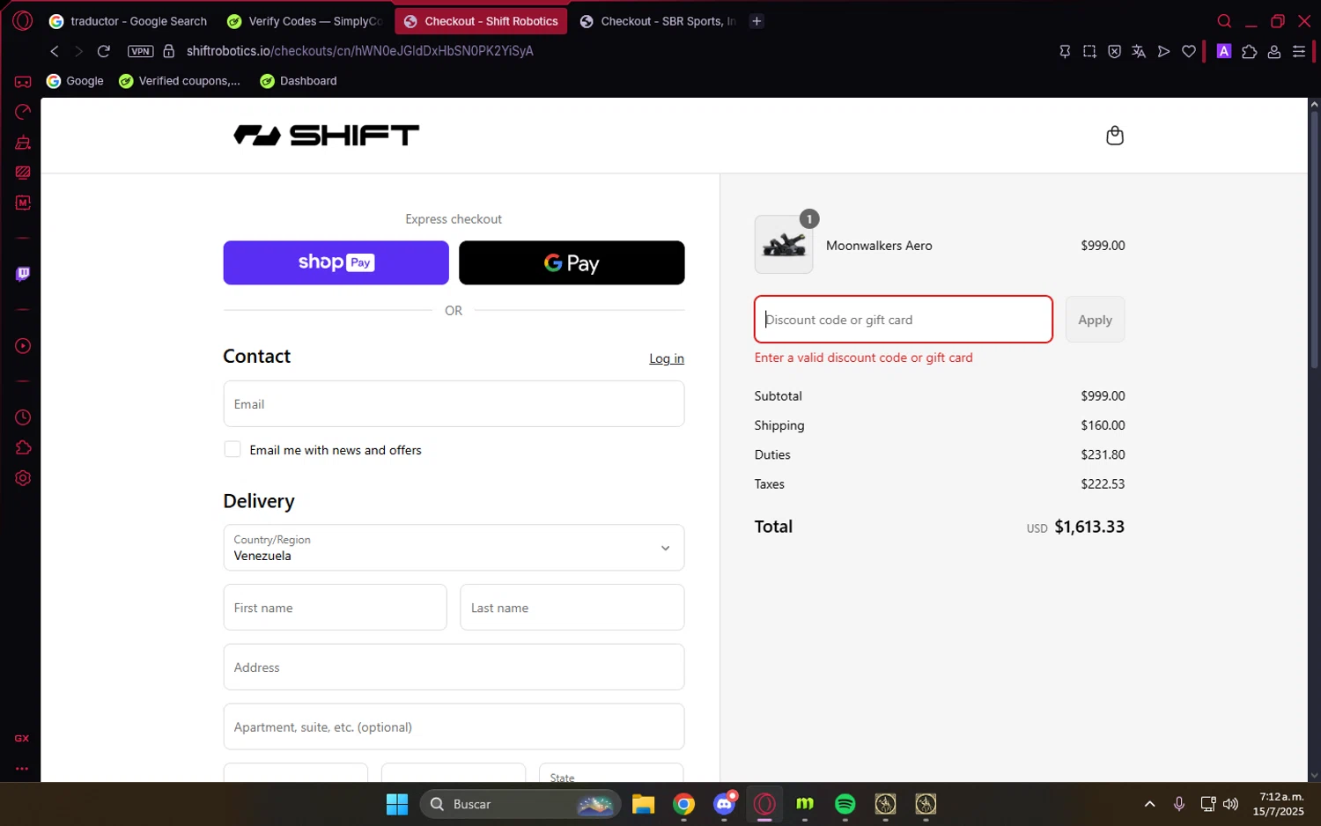Open Easy Setup sliders icon
The height and width of the screenshot is (826, 1321).
pyautogui.click(x=1299, y=51)
